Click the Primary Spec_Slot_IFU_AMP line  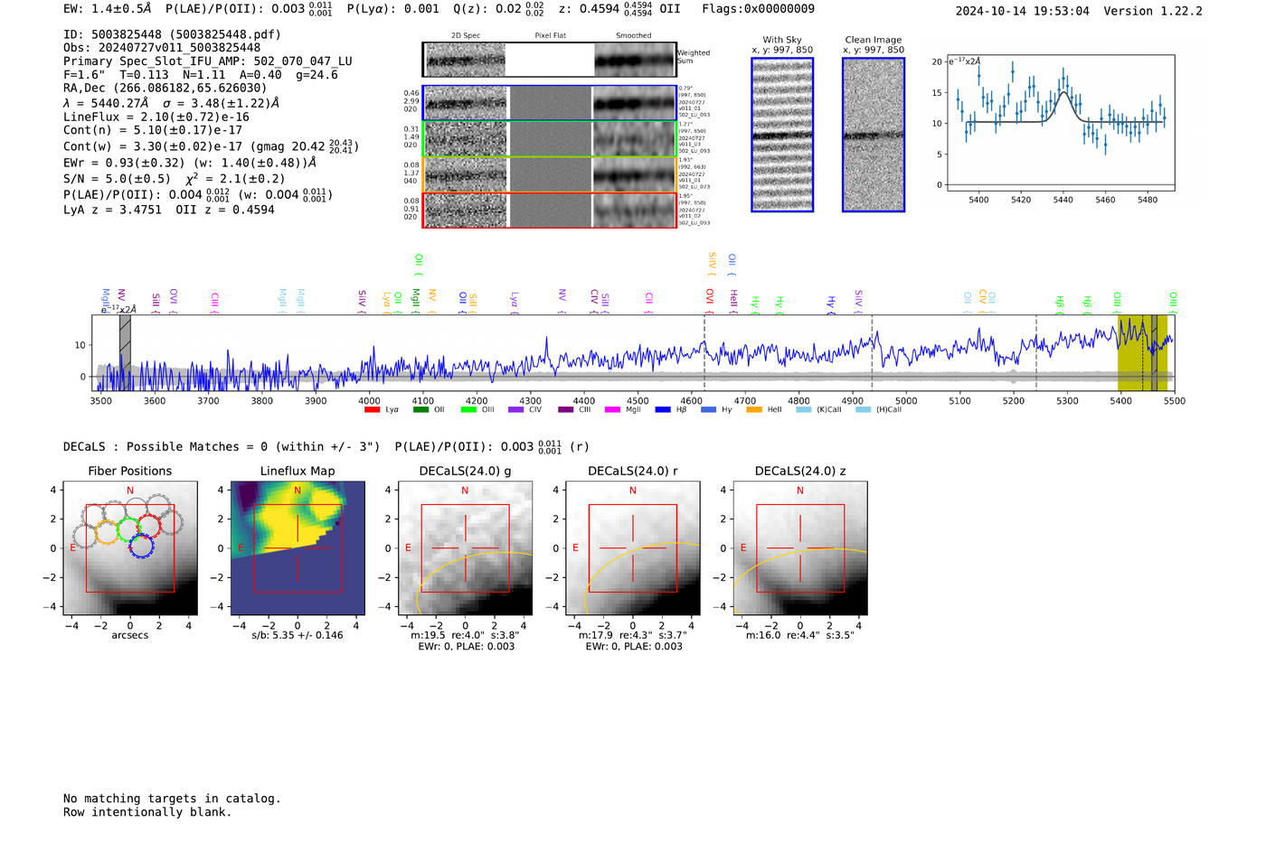pyautogui.click(x=208, y=61)
